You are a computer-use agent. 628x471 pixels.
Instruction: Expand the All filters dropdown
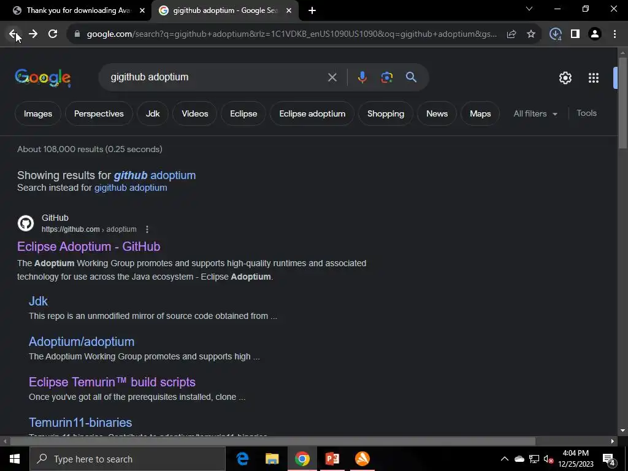click(535, 113)
